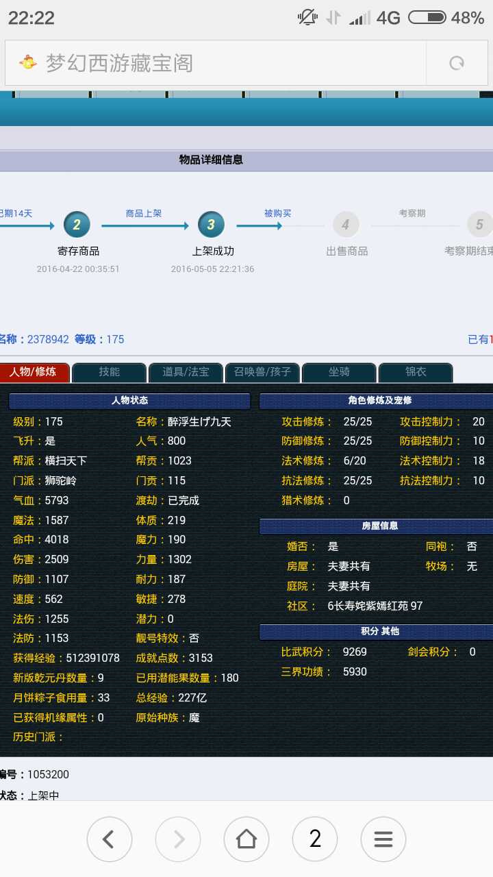Viewport: 493px width, 877px height.
Task: Go back with browser back arrow
Action: click(x=109, y=839)
